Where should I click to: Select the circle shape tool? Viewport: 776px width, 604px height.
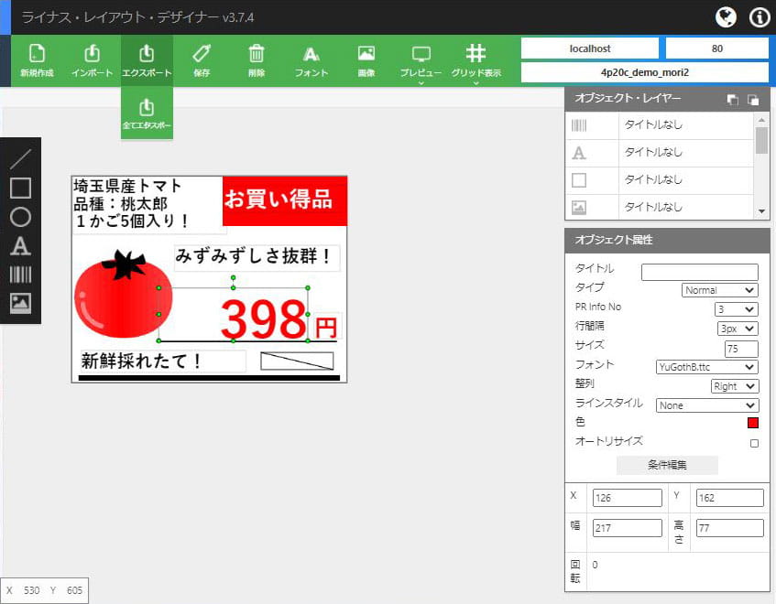[20, 217]
